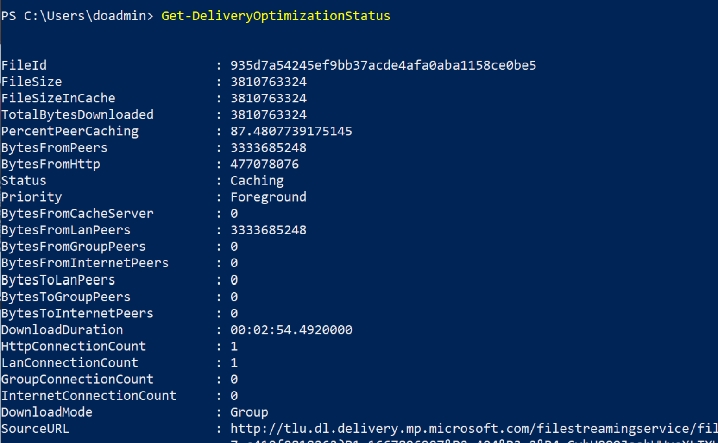Click the FileId hash value

click(x=383, y=65)
